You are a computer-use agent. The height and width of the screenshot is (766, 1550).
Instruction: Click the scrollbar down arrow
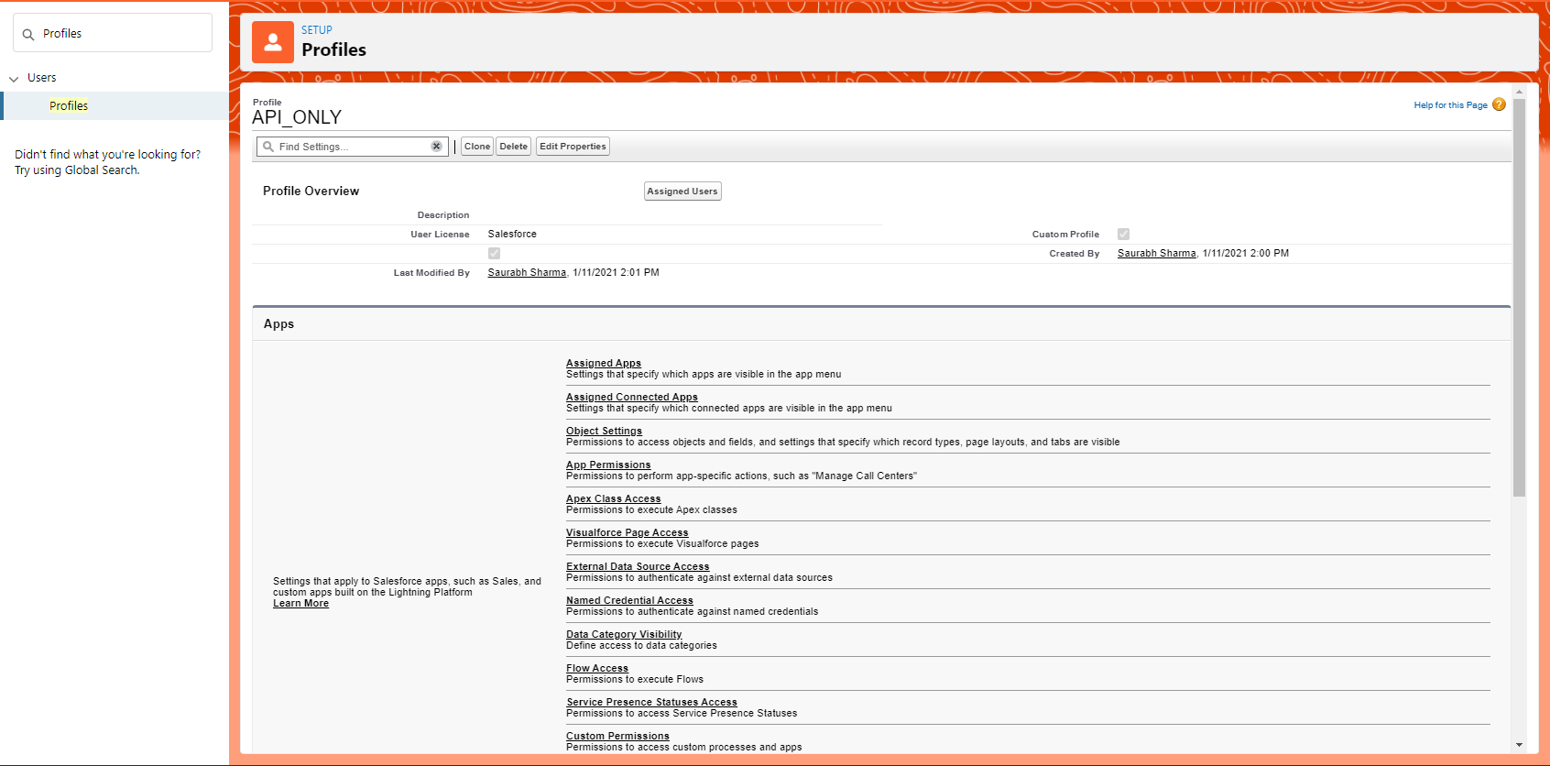(x=1519, y=745)
